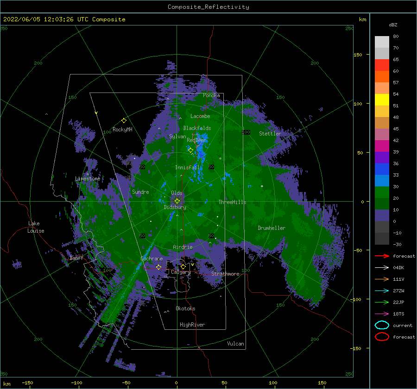The width and height of the screenshot is (417, 389).
Task: Click the Strathmore city label
Action: coord(225,274)
